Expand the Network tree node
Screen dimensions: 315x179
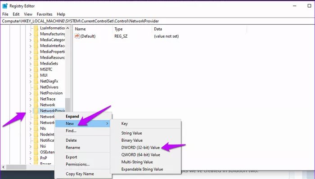[x=30, y=105]
